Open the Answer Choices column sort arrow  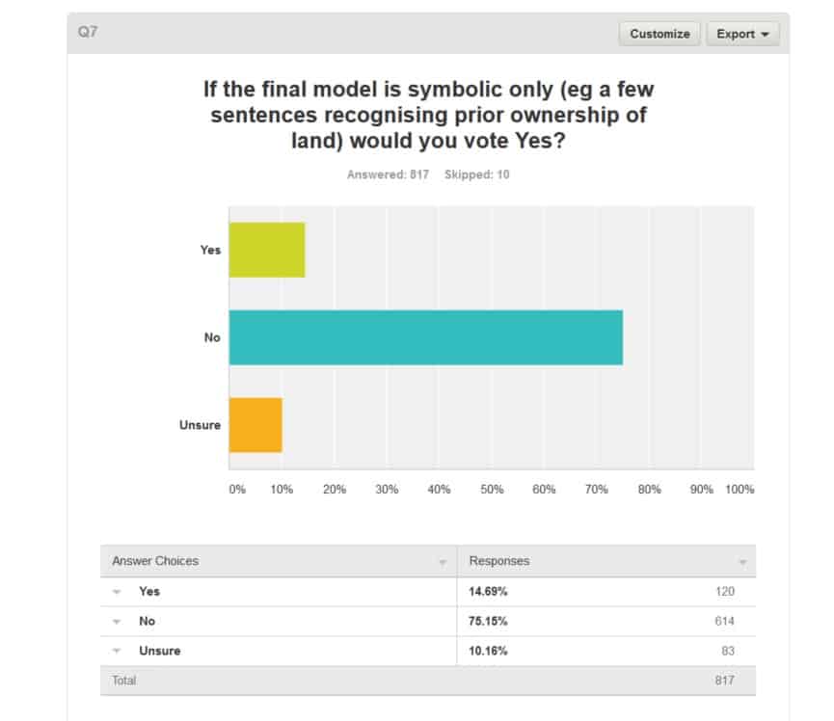(x=443, y=562)
